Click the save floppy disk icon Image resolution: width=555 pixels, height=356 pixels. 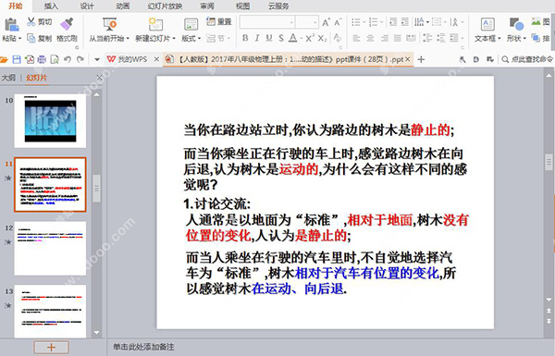[17, 59]
